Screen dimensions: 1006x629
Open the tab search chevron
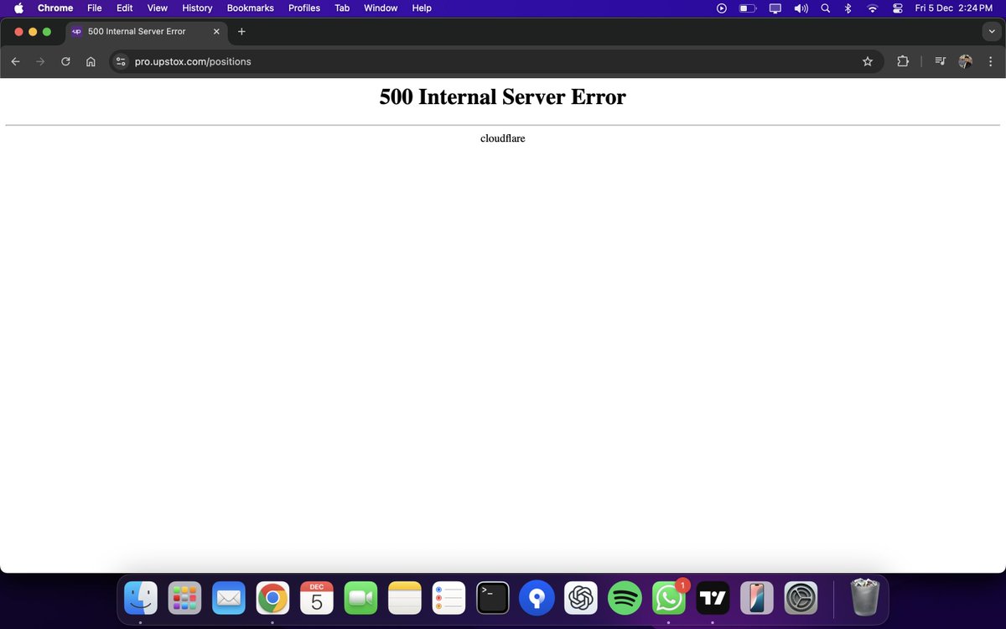click(992, 31)
